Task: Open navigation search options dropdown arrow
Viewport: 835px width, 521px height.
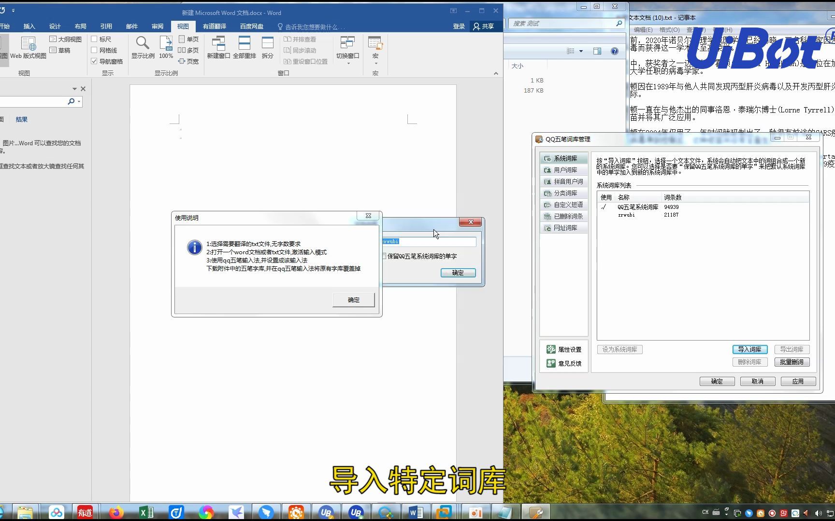Action: coord(79,101)
